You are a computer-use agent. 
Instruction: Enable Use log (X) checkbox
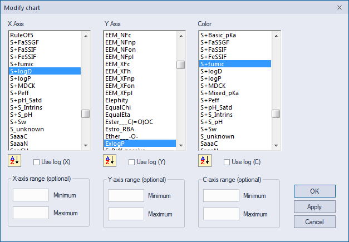pyautogui.click(x=36, y=162)
